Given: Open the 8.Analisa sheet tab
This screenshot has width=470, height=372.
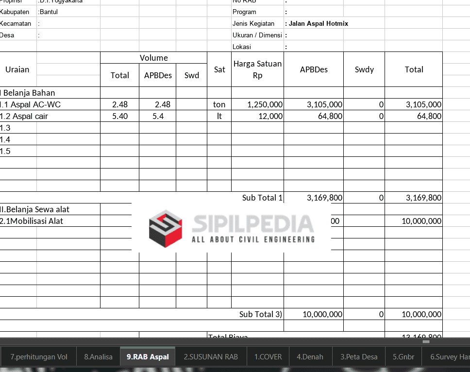Looking at the screenshot, I should click(98, 356).
